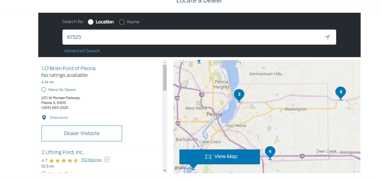Image resolution: width=381 pixels, height=180 pixels.
Task: Open Uftring Ford, Inc. dealer link
Action: pyautogui.click(x=62, y=152)
